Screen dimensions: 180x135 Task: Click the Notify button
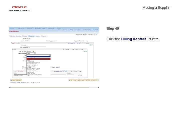point(19,80)
